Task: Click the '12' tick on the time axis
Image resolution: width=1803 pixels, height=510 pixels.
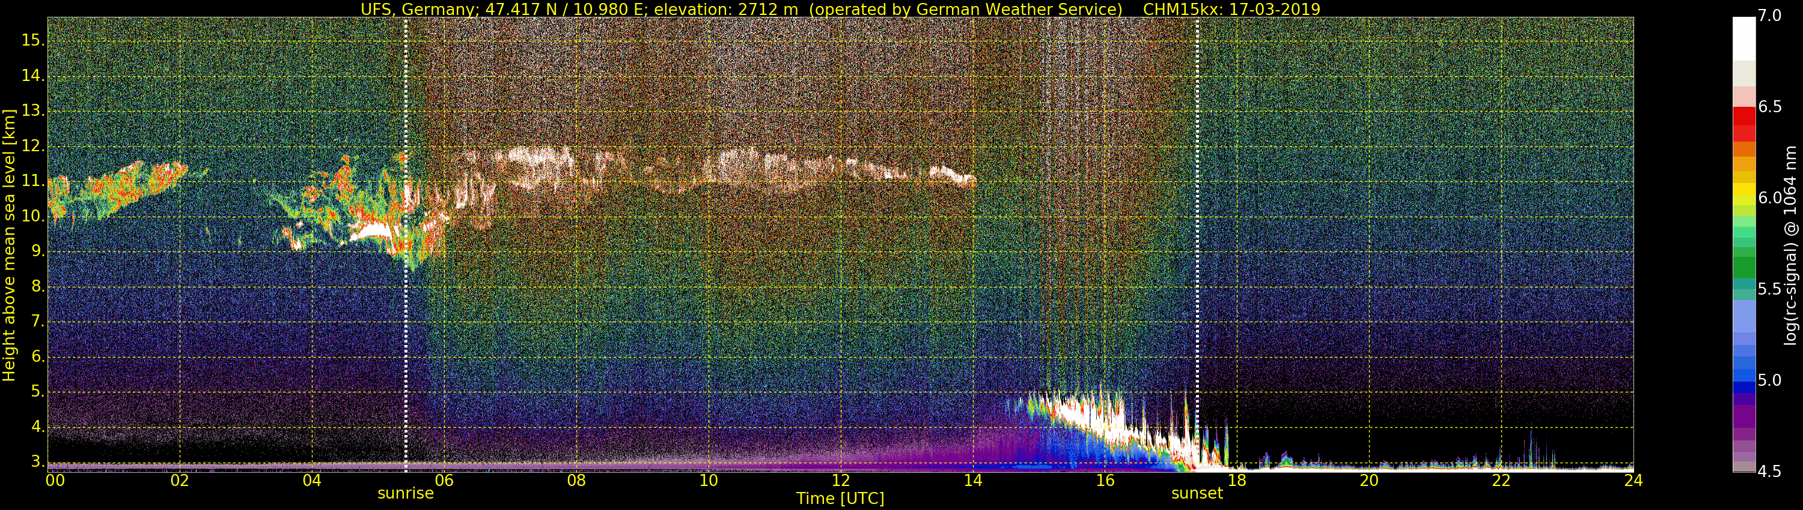Action: (841, 481)
